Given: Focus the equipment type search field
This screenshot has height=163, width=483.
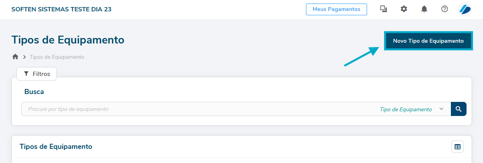Looking at the screenshot, I should (x=196, y=109).
